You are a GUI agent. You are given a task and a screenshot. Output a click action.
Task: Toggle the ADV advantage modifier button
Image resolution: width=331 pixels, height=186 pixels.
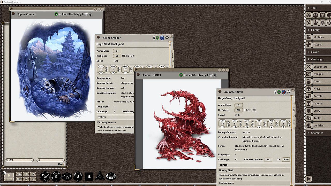pyautogui.click(x=19, y=174)
